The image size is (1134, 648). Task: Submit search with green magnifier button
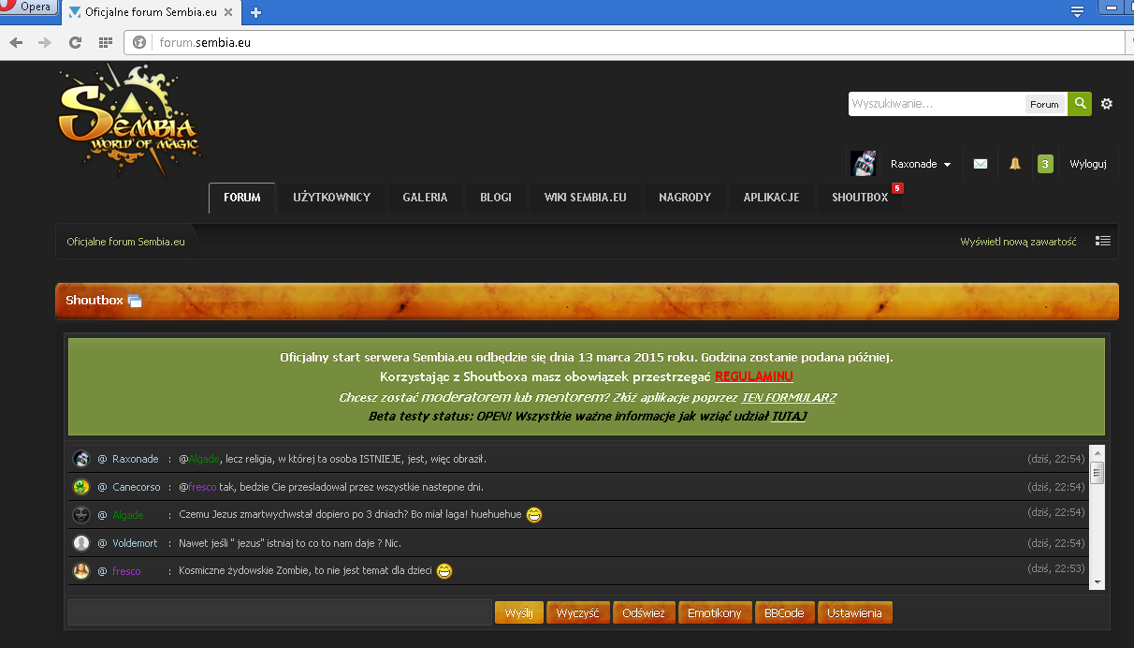point(1080,104)
